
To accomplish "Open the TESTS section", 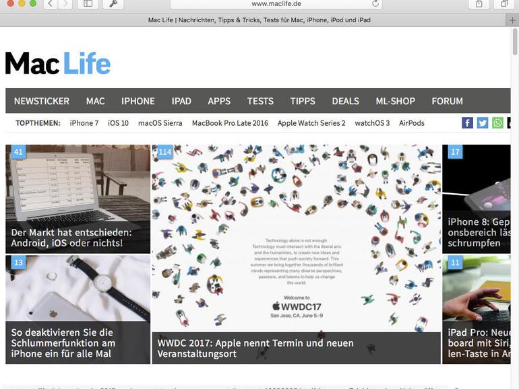I will 260,101.
